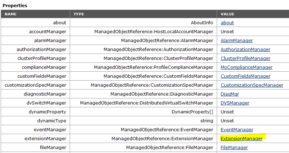Click the DynamicProperty[] type cell
Image resolution: width=289 pixels, height=153 pixels.
(x=143, y=112)
